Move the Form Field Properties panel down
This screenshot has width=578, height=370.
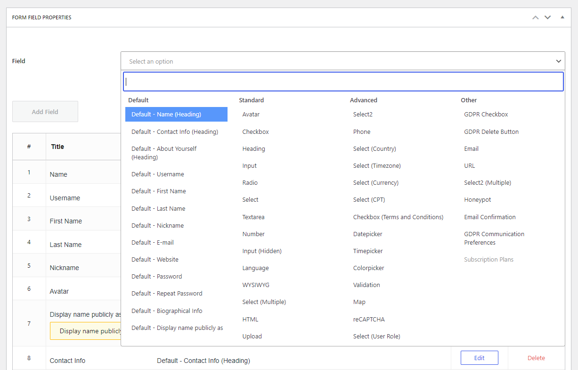click(x=547, y=17)
